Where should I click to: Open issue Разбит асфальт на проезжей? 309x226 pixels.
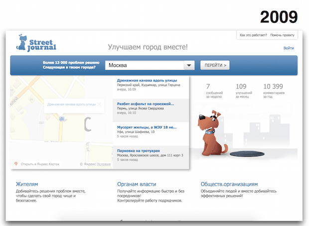[145, 104]
